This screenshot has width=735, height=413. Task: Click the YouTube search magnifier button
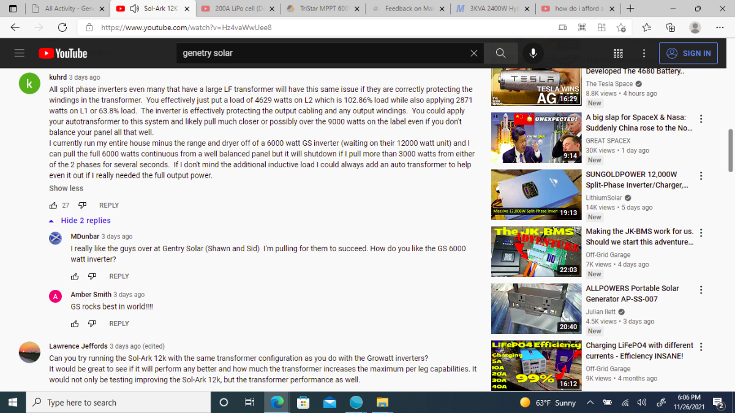coord(500,53)
